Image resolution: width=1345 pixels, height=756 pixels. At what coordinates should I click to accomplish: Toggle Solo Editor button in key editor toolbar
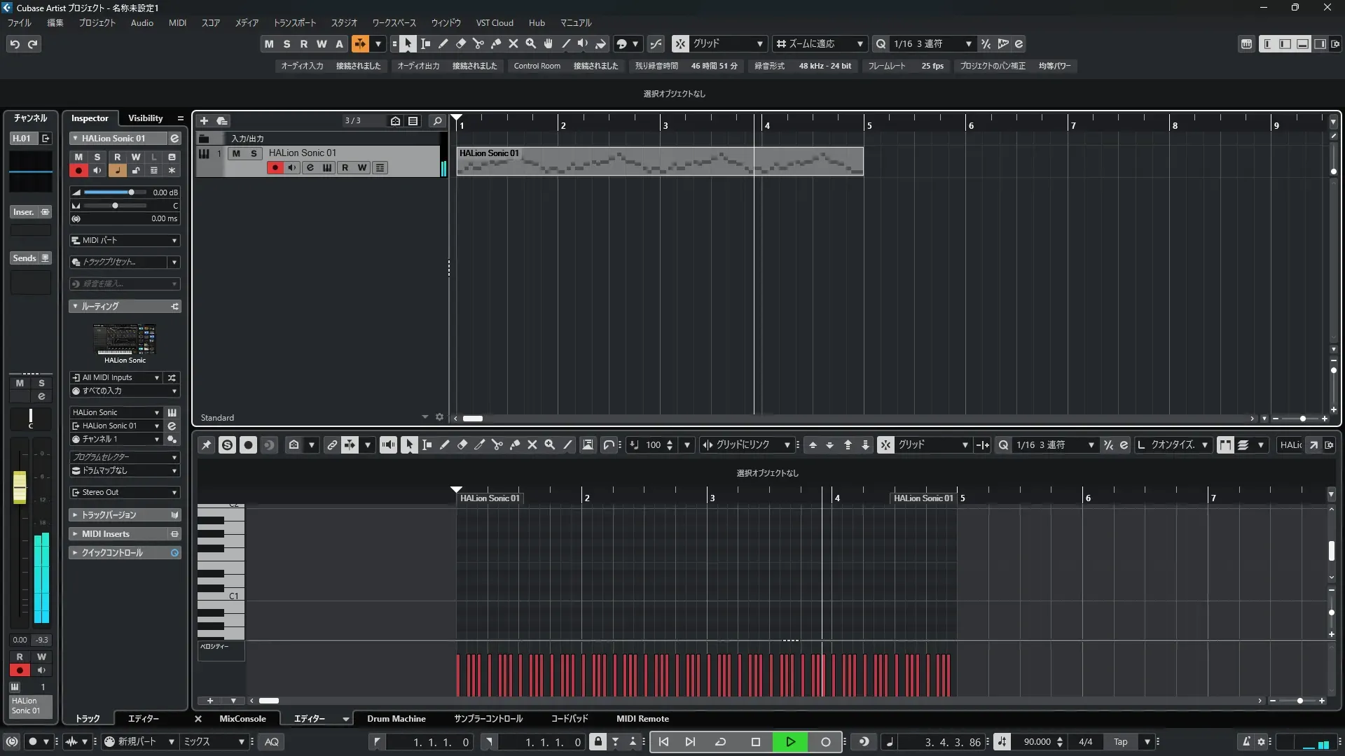coord(227,445)
